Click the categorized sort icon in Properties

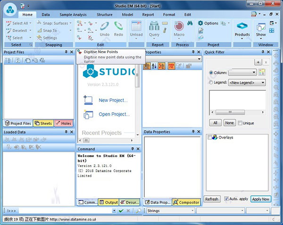[x=147, y=66]
